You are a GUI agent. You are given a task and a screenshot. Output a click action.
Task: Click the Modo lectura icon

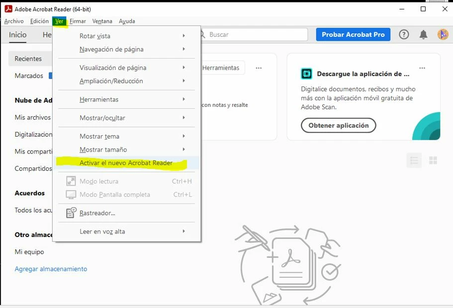pos(71,181)
